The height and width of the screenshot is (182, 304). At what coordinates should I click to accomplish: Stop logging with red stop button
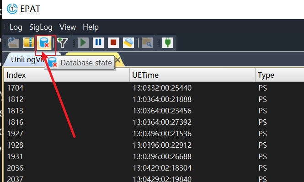pos(113,43)
